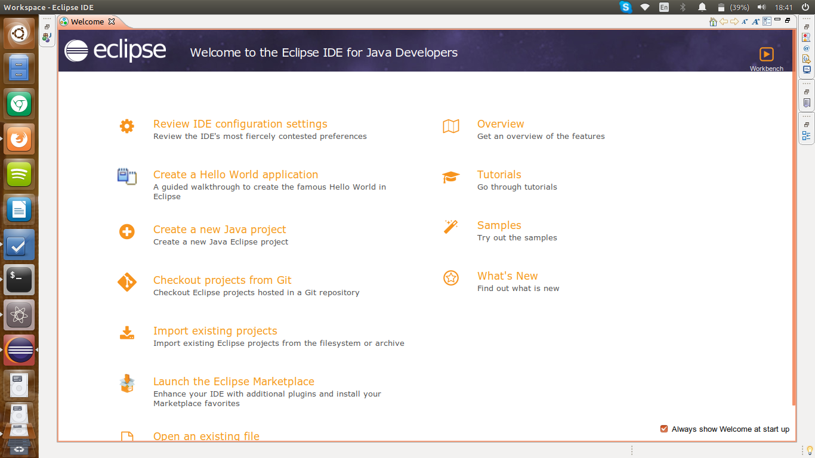Click the What's New star icon
Screen dimensions: 815x458
tap(451, 277)
